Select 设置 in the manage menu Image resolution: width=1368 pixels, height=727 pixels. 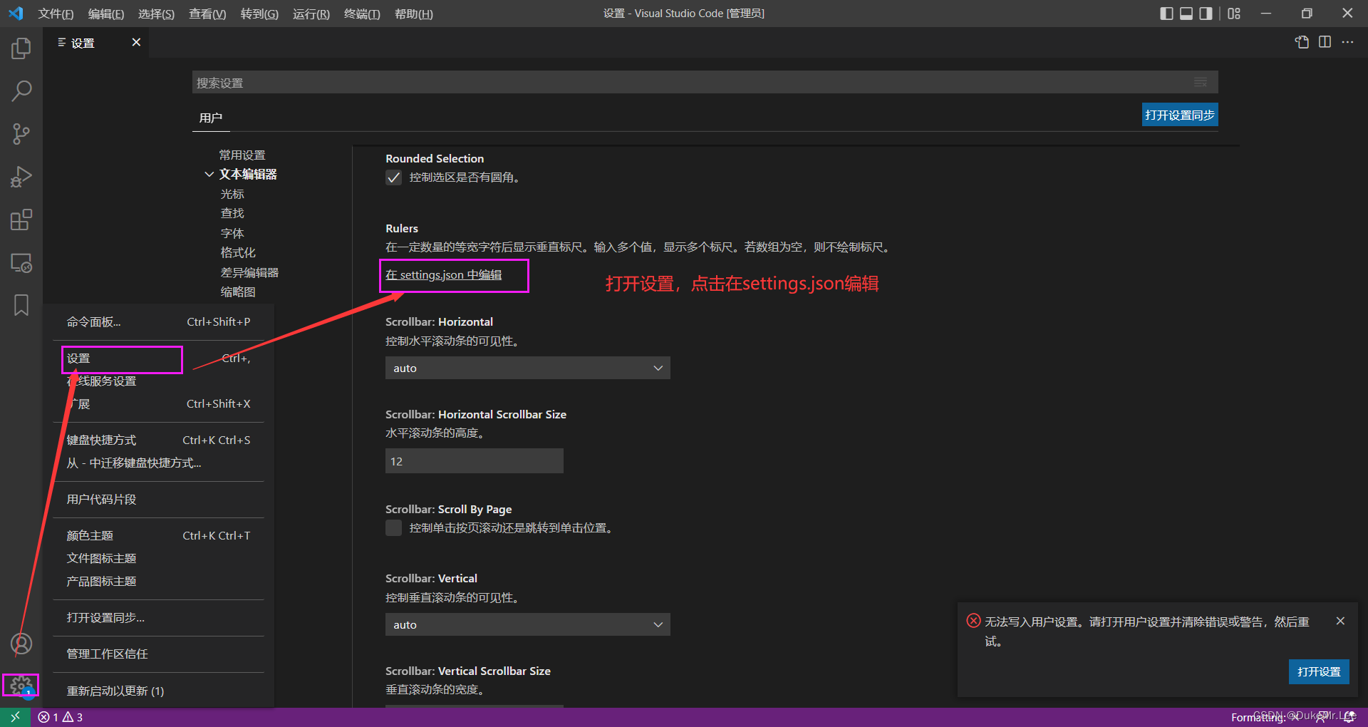click(158, 359)
